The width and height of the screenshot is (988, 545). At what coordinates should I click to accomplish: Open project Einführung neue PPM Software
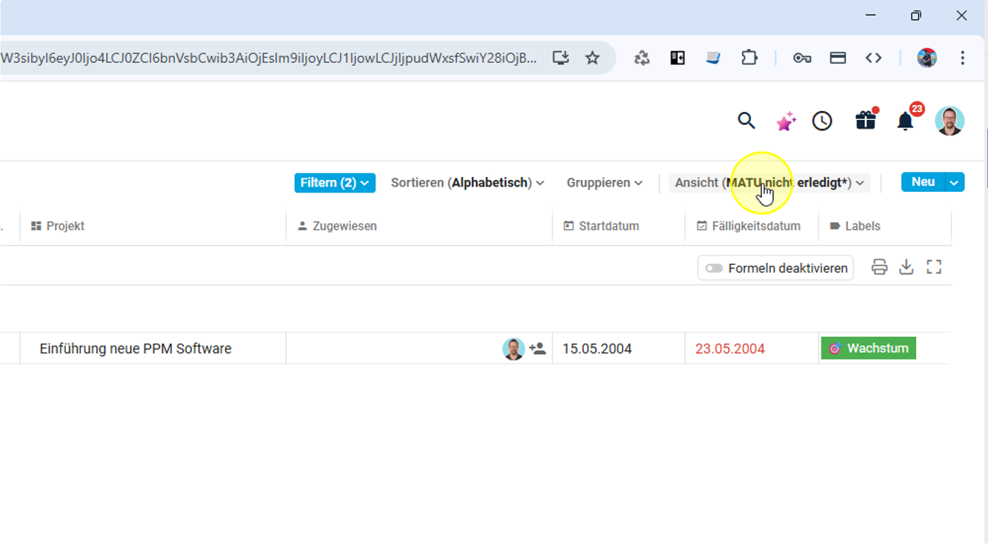point(136,349)
